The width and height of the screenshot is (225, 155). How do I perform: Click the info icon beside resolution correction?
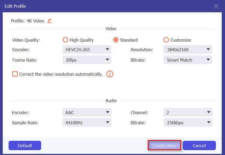(110, 74)
